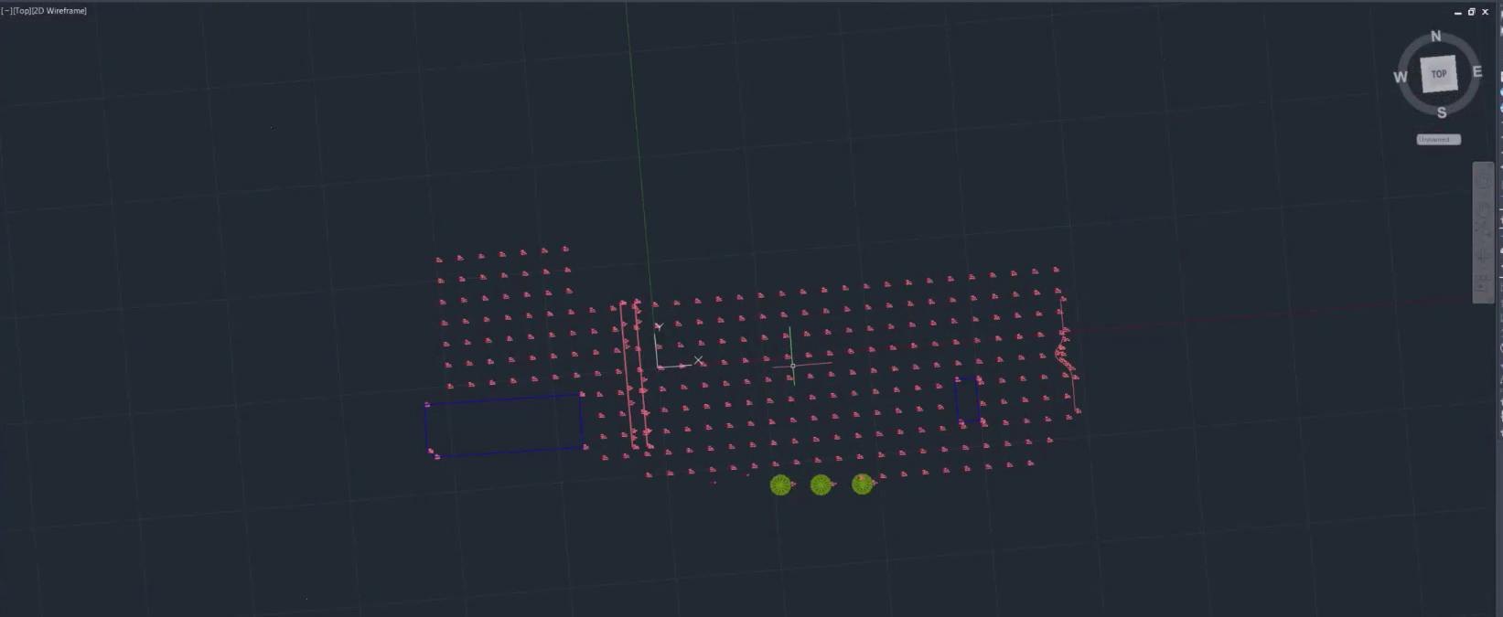Open ShowMotion from the navigation bar
The height and width of the screenshot is (617, 1503).
[x=1483, y=282]
